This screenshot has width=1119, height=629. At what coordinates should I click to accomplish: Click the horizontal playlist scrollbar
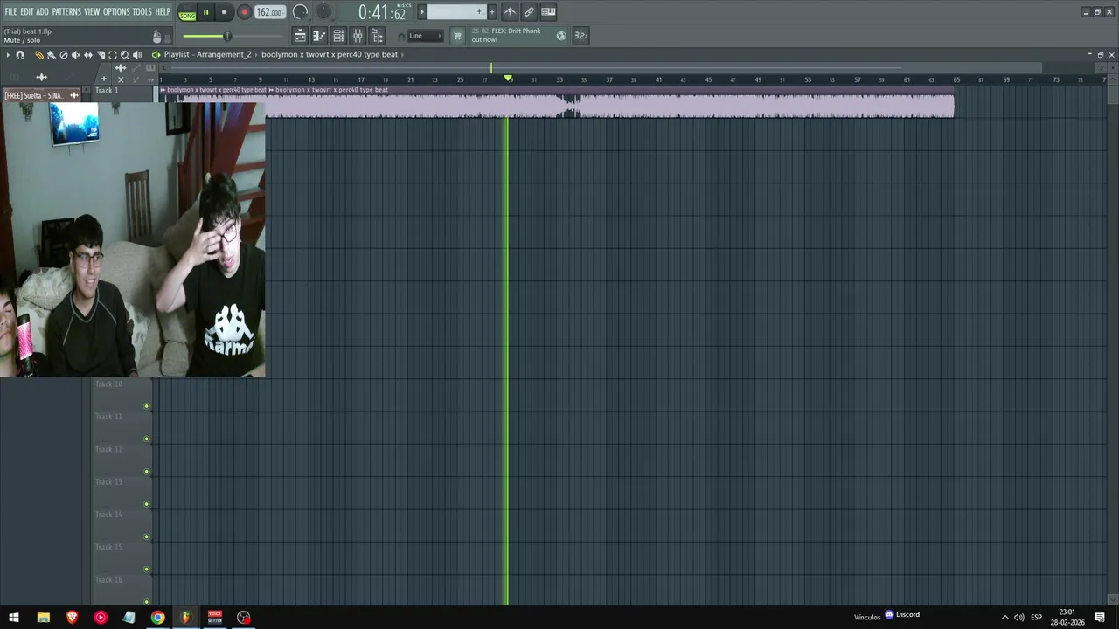pyautogui.click(x=535, y=68)
